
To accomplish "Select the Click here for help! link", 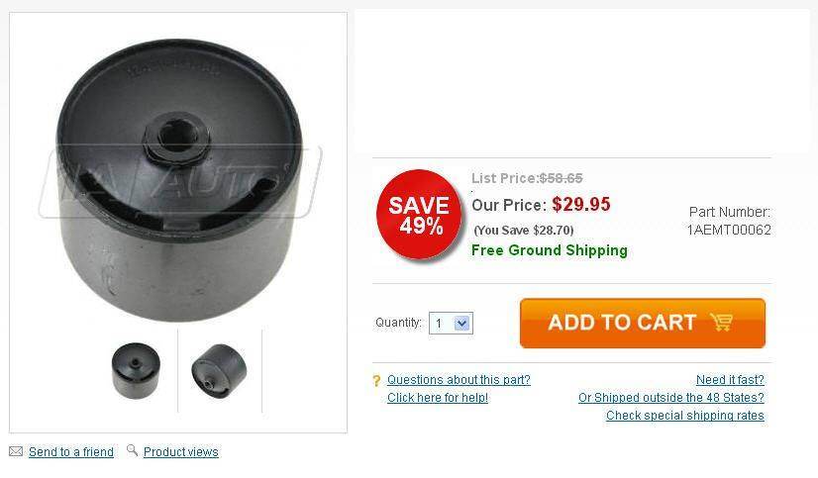I will [x=438, y=398].
